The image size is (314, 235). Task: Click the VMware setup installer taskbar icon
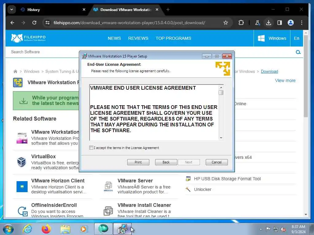[122, 229]
